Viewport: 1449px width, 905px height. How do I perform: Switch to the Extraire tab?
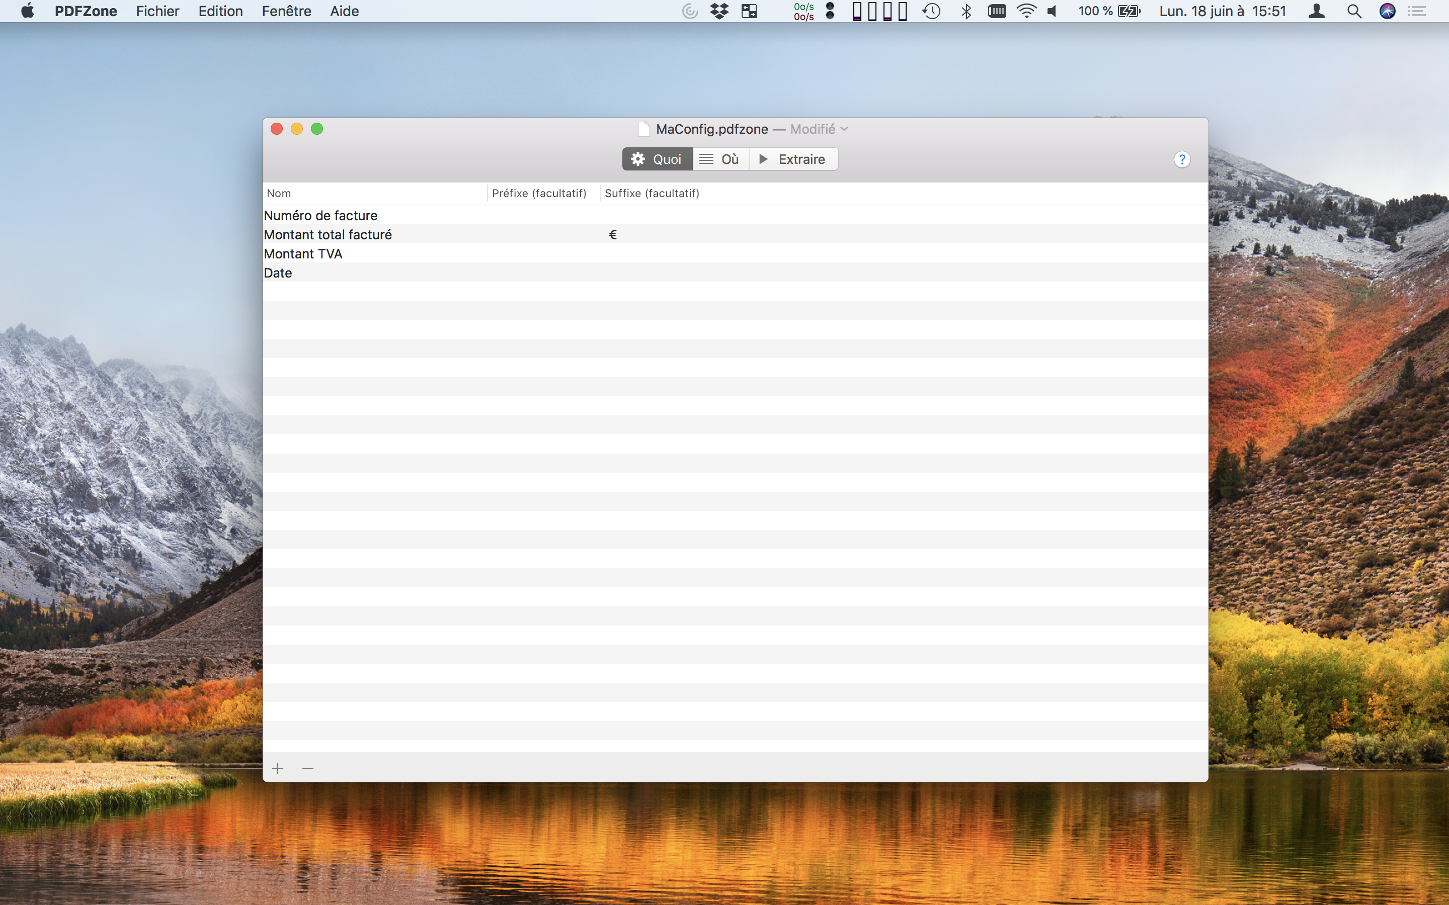click(793, 159)
